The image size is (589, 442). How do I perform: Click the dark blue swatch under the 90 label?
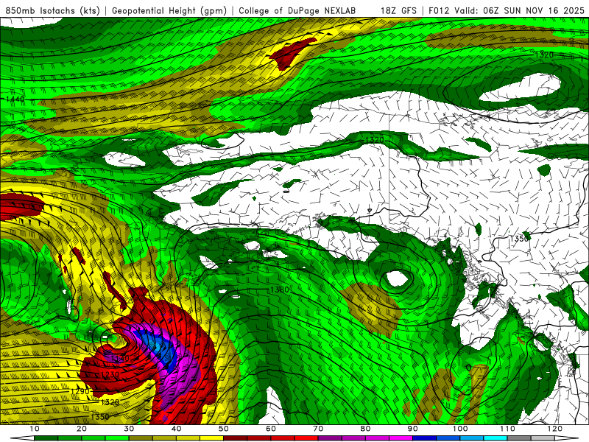[x=425, y=438]
